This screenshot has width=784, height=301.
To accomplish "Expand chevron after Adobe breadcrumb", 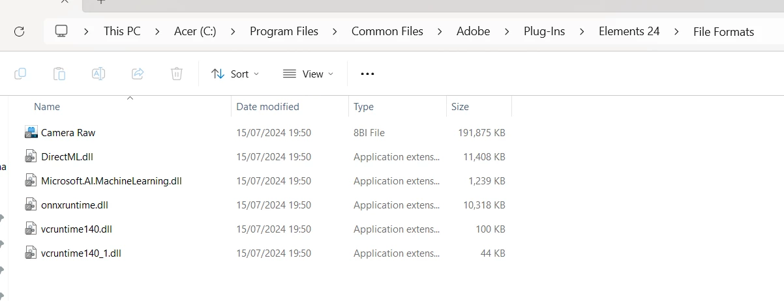I will [507, 31].
